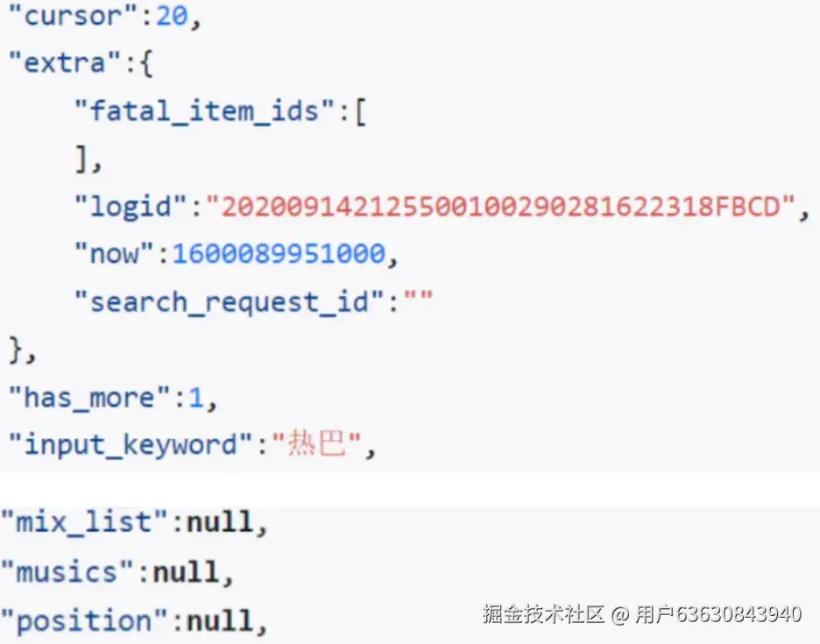Select the input_keyword value 热巴

point(317,443)
